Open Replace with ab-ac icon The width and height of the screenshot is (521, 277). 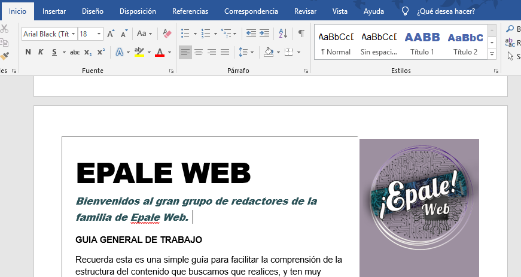coord(510,42)
